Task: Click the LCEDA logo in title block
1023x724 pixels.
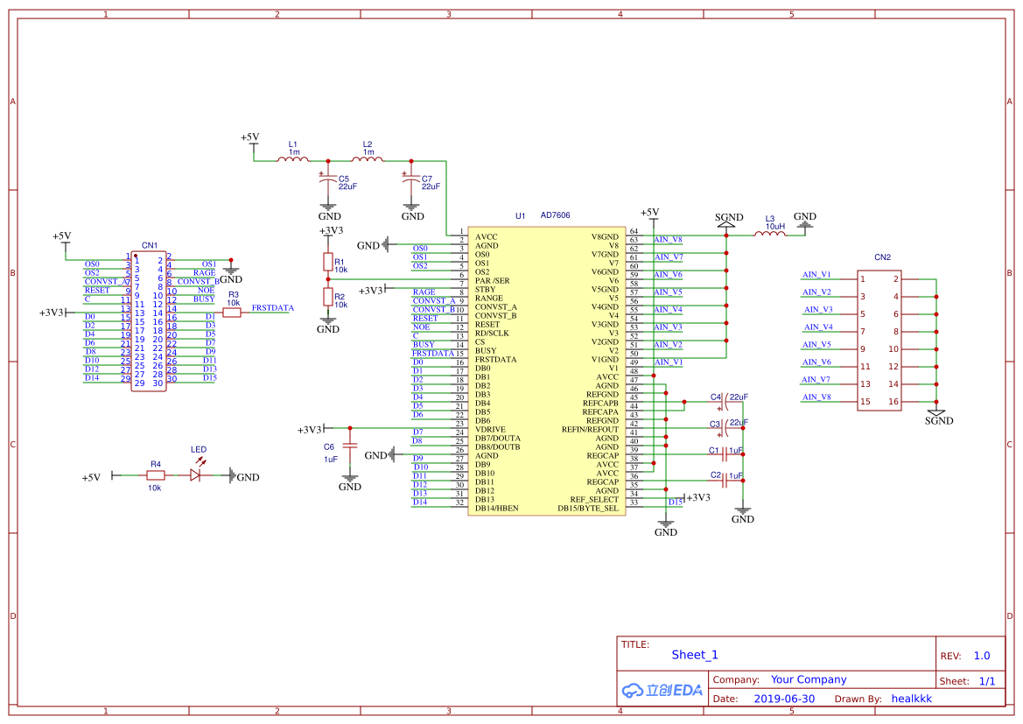Action: (662, 690)
